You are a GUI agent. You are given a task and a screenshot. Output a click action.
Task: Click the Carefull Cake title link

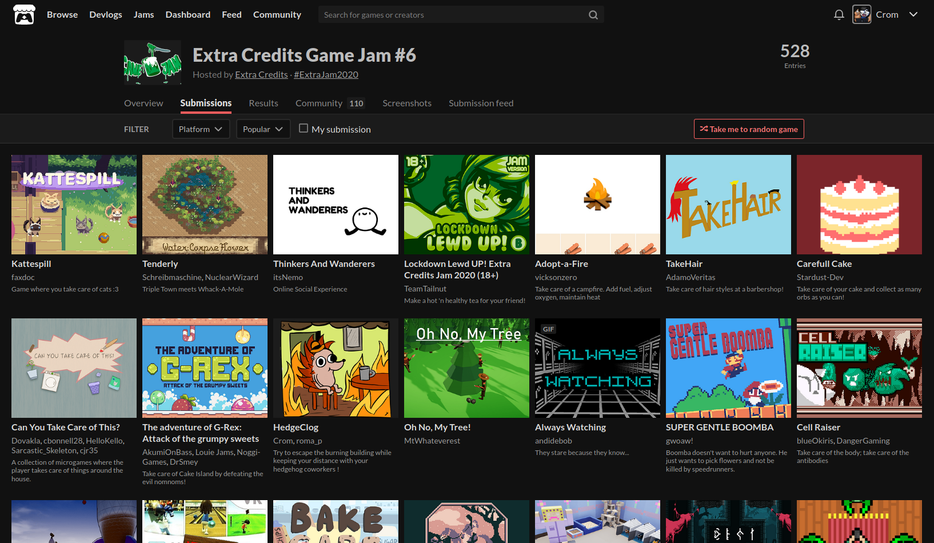[824, 264]
